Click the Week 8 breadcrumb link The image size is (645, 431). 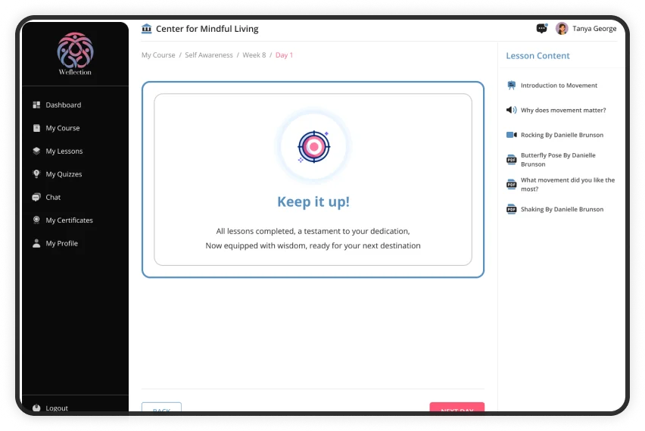pos(254,55)
